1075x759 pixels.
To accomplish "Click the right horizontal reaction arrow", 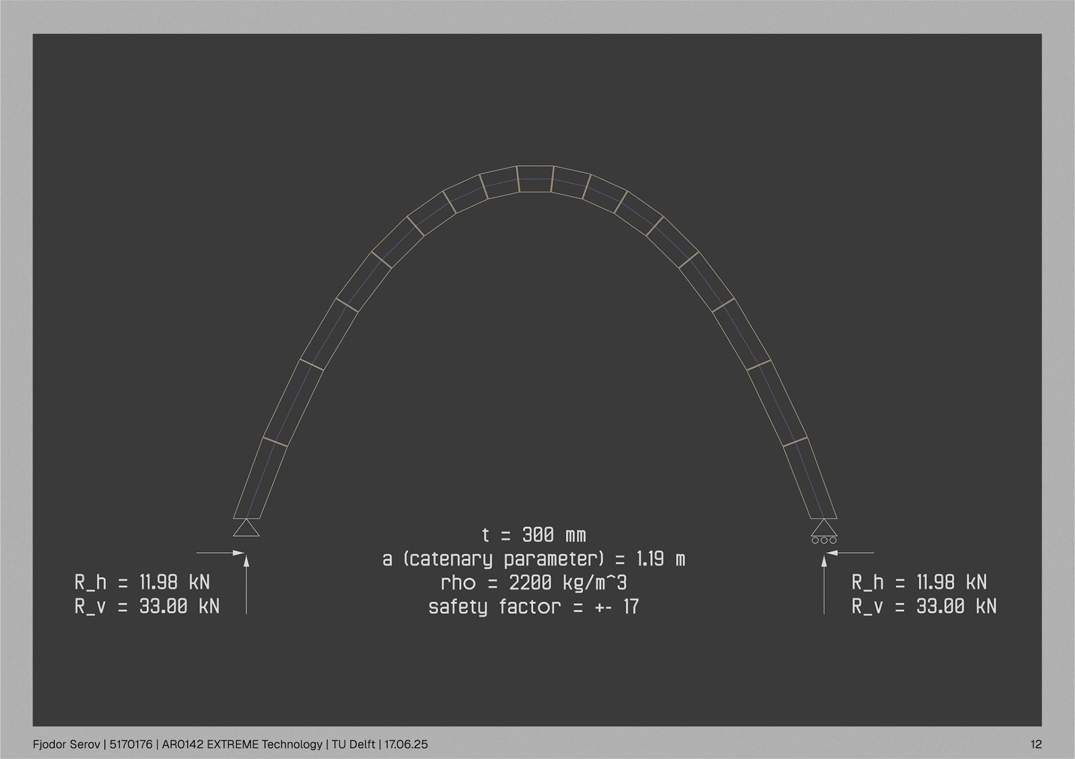I will point(850,553).
